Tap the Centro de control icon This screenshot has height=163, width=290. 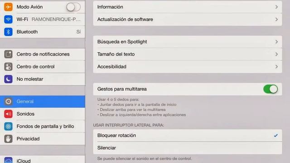pyautogui.click(x=8, y=67)
